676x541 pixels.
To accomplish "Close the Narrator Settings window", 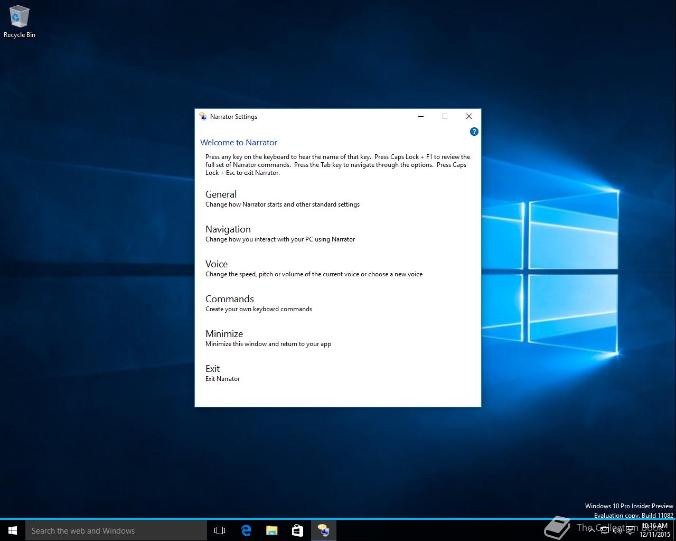I will click(468, 117).
